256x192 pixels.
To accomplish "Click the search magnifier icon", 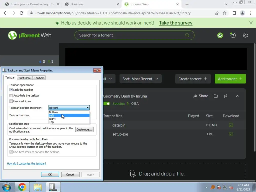I will pos(187,35).
